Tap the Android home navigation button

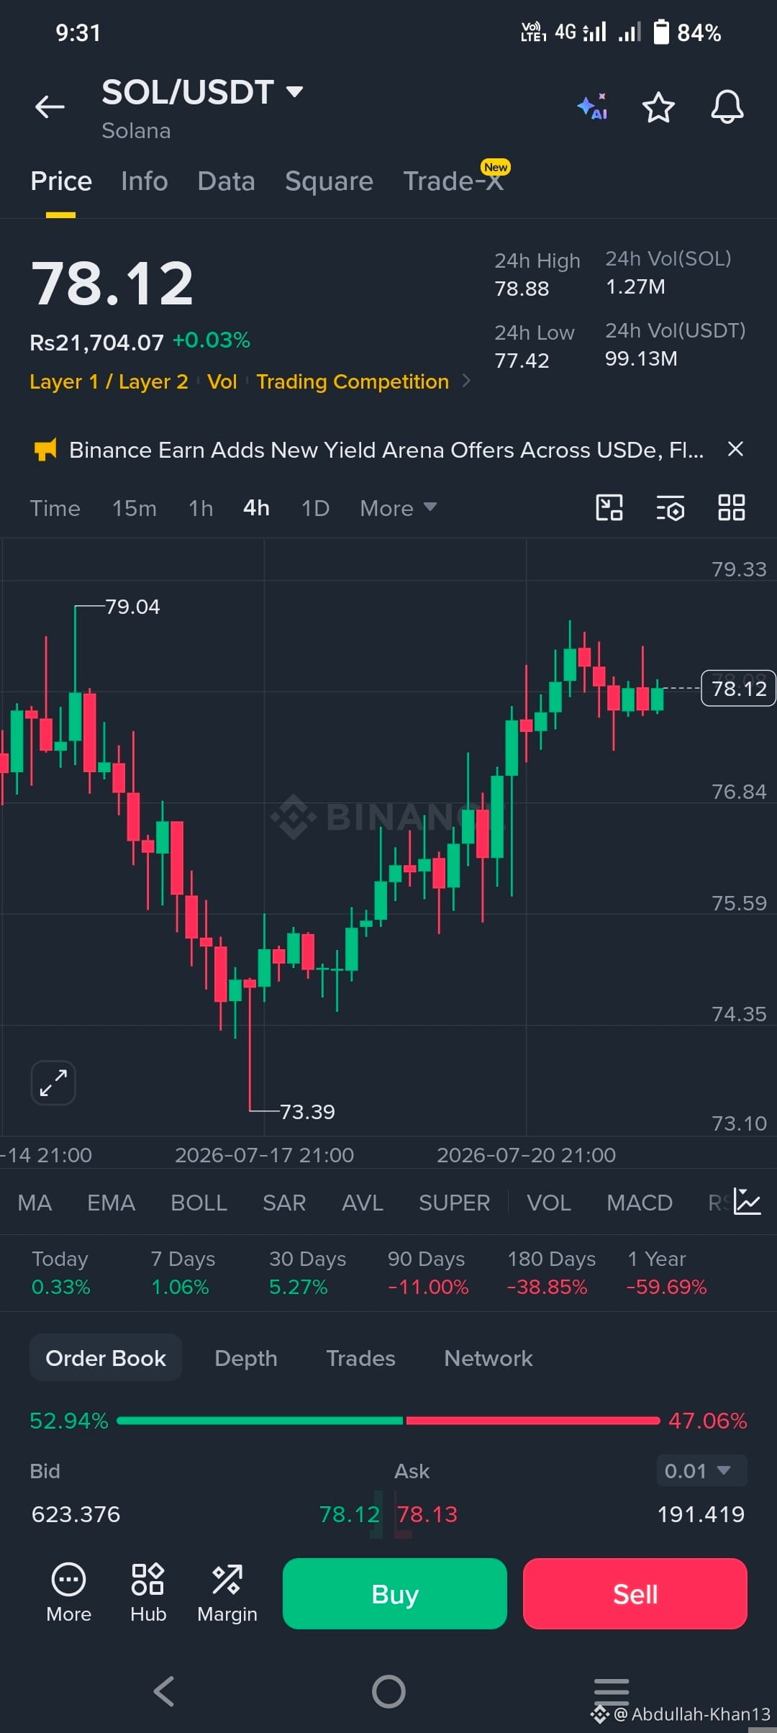click(x=388, y=1691)
